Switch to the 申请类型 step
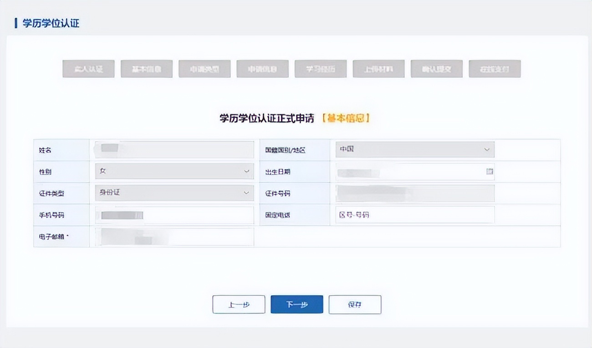Screen dimensions: 592x348 coord(204,69)
